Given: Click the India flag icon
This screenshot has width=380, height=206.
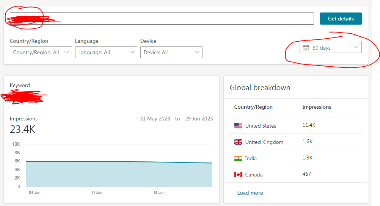Looking at the screenshot, I should point(238,158).
